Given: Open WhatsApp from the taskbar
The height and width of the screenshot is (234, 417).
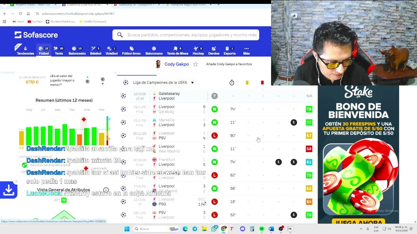Looking at the screenshot, I should click(x=214, y=229).
